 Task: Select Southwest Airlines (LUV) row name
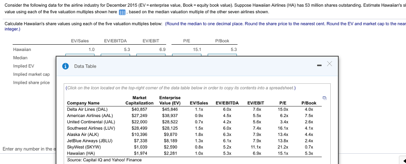click(91, 128)
